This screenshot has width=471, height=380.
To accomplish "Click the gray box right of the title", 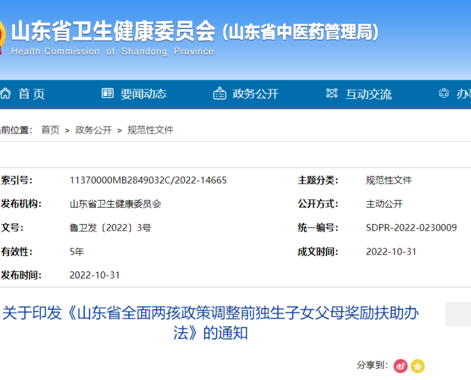I will coord(458,314).
